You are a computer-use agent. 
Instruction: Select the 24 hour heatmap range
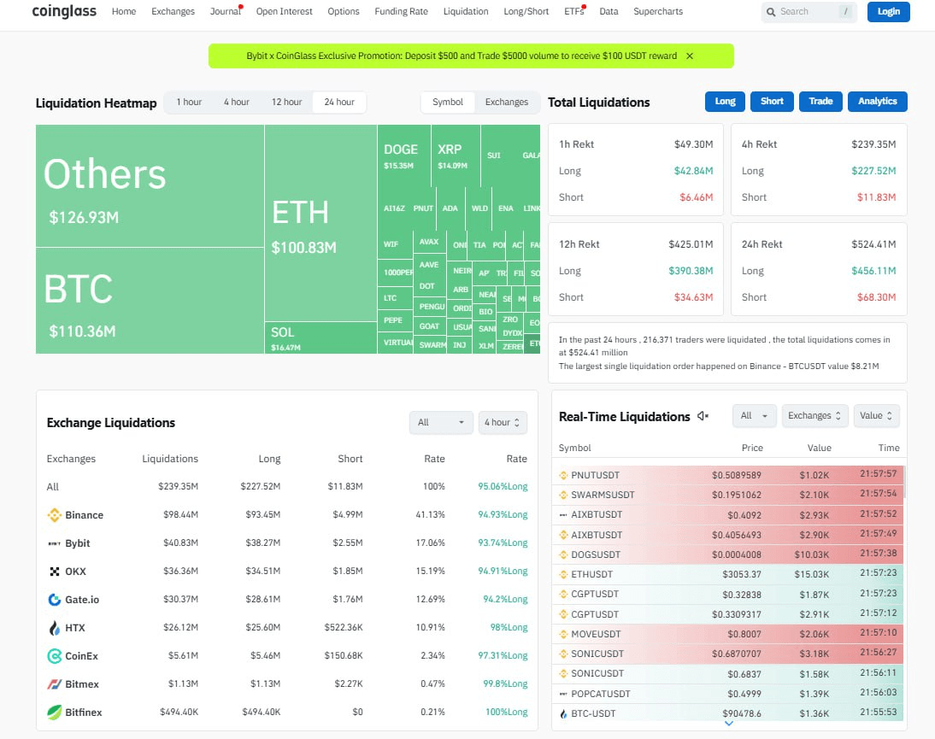339,102
